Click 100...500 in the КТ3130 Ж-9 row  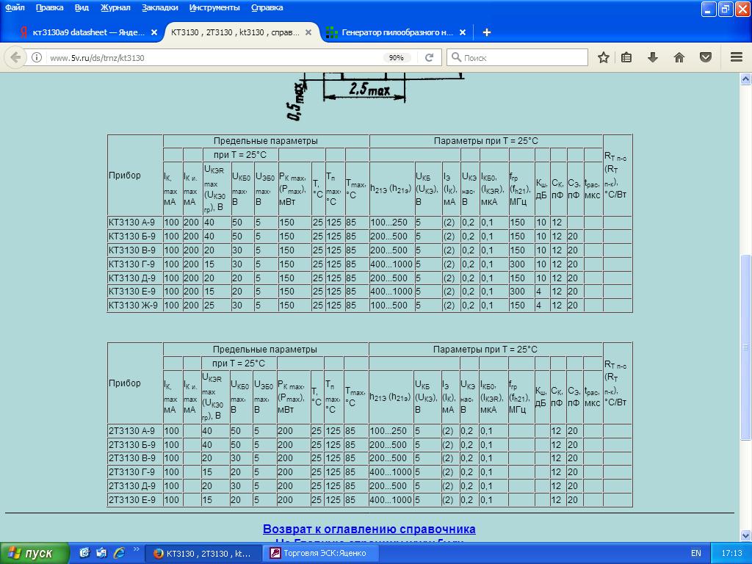389,305
